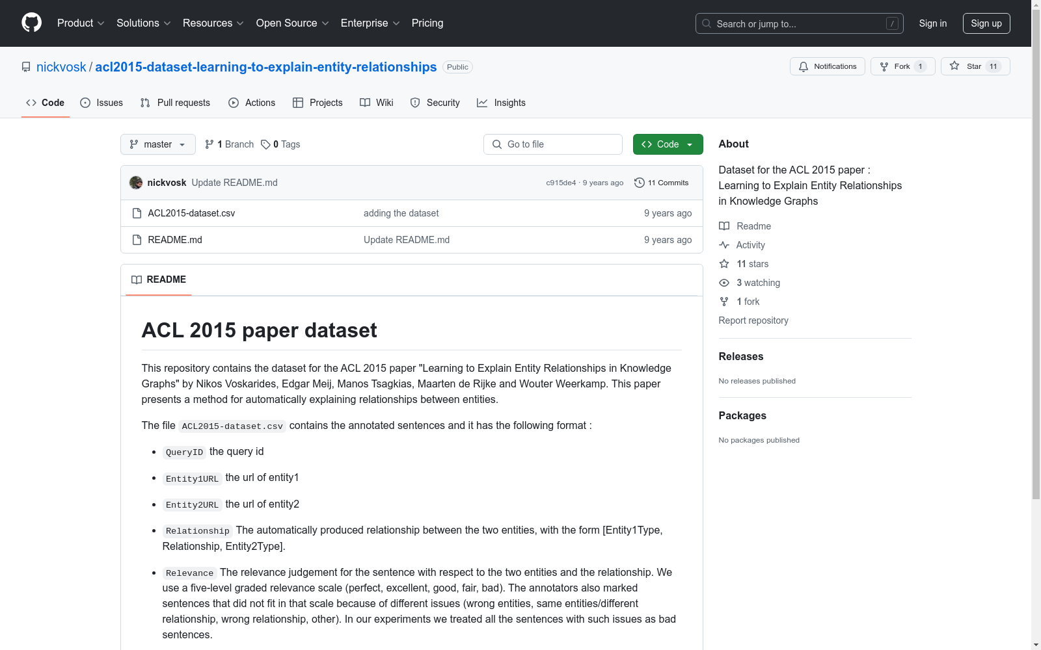Open the Code tab
This screenshot has width=1041, height=650.
(x=46, y=103)
